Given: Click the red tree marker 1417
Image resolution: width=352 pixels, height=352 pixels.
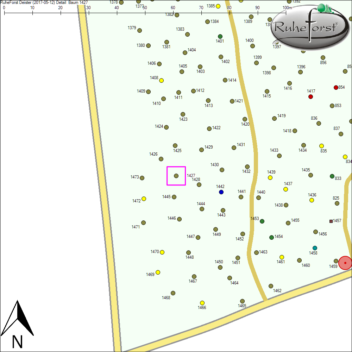Looking at the screenshot, I should [x=310, y=96].
